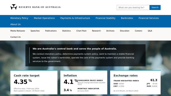Open the Careers link

[138, 31]
